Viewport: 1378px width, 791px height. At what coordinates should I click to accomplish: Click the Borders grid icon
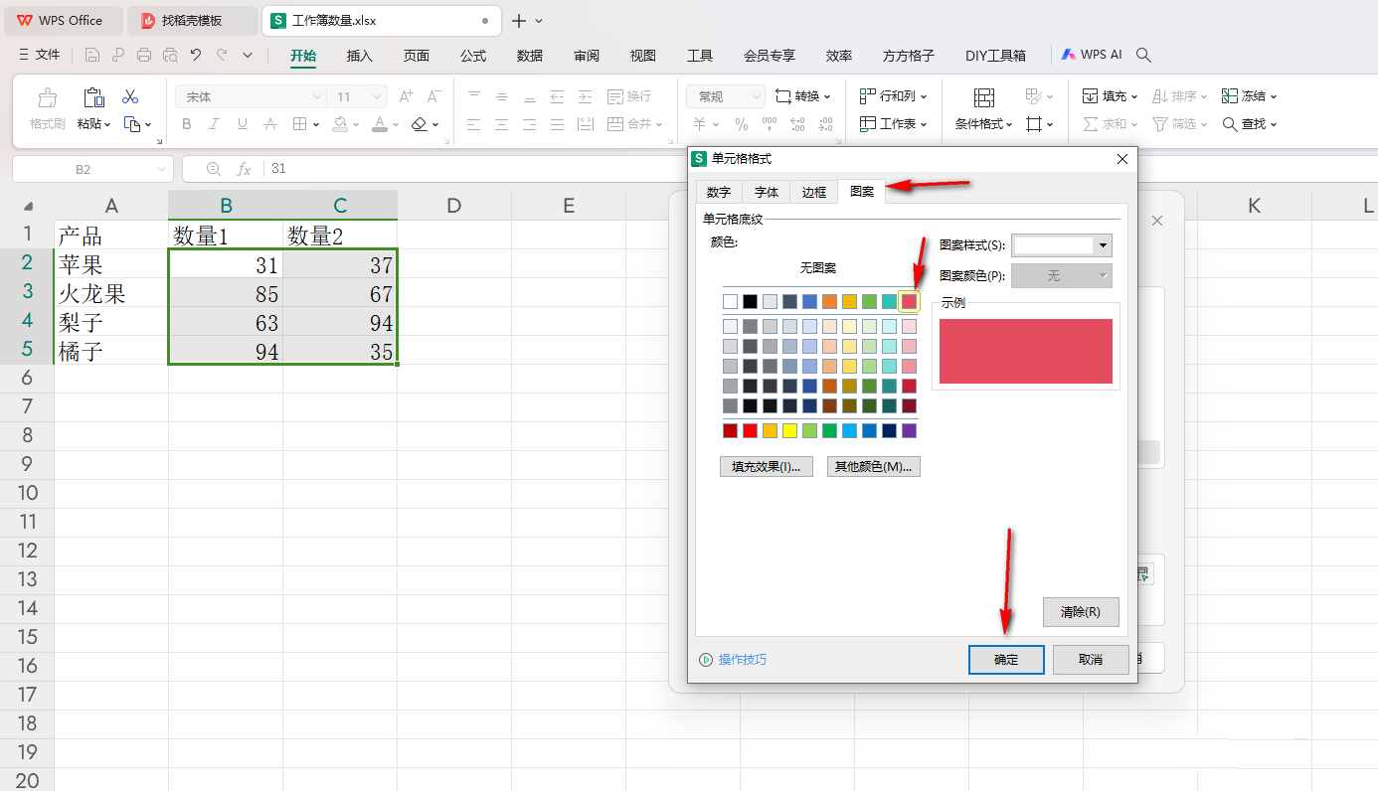click(300, 124)
